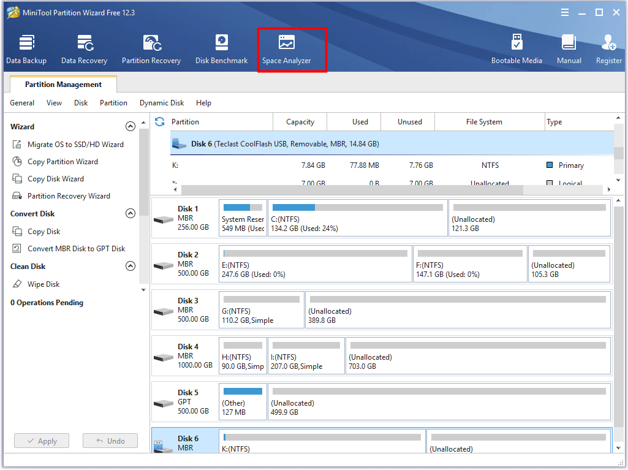The width and height of the screenshot is (628, 470).
Task: Click Convert MBR Disk to GPT Disk link
Action: pyautogui.click(x=76, y=248)
